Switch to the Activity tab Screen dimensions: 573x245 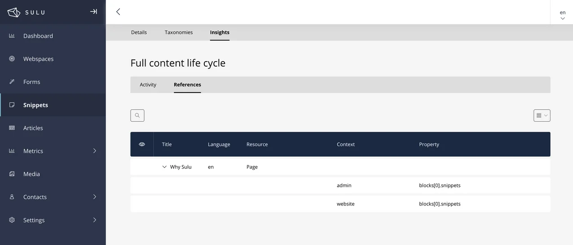pos(148,85)
